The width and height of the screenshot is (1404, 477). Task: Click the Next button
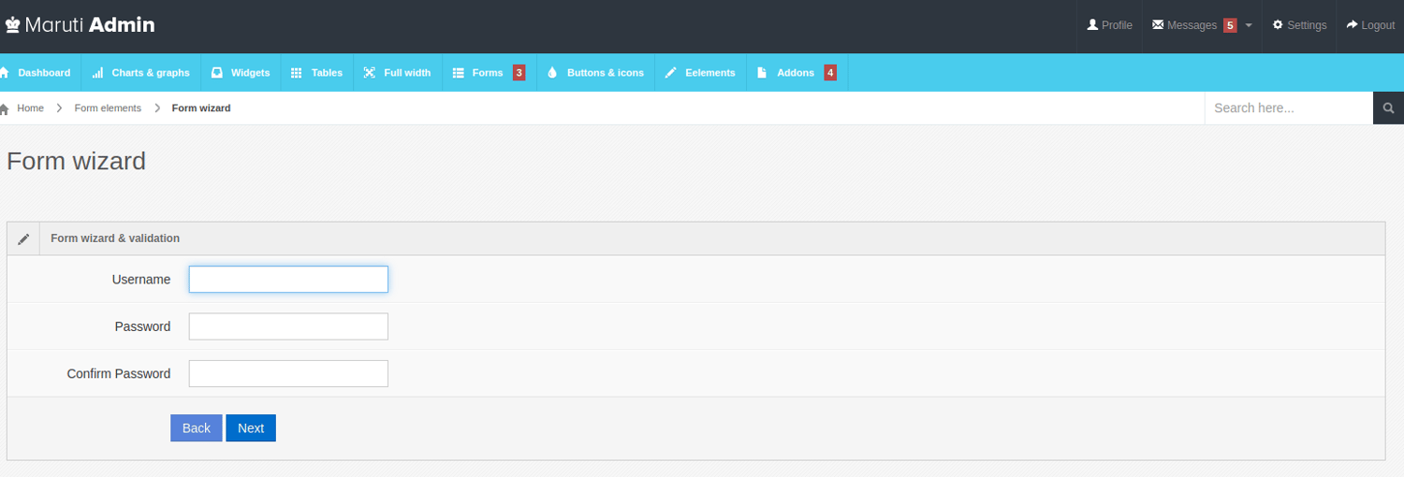pyautogui.click(x=251, y=428)
